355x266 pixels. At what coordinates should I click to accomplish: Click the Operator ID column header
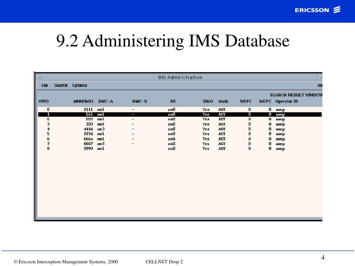pos(286,101)
